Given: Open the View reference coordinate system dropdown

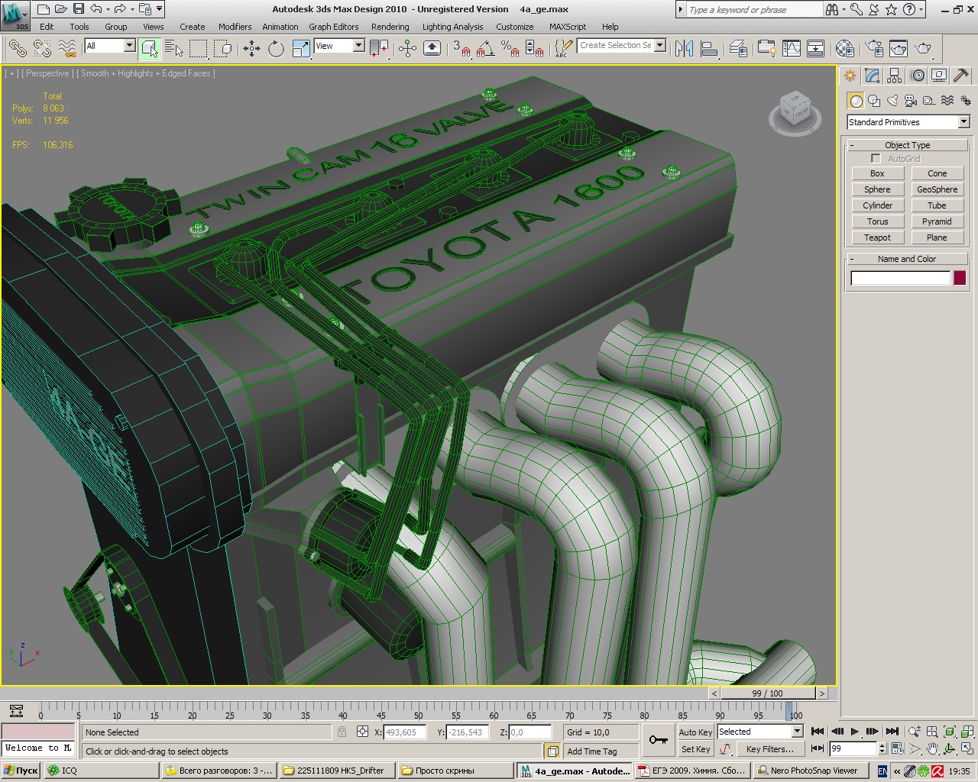Looking at the screenshot, I should tap(339, 46).
